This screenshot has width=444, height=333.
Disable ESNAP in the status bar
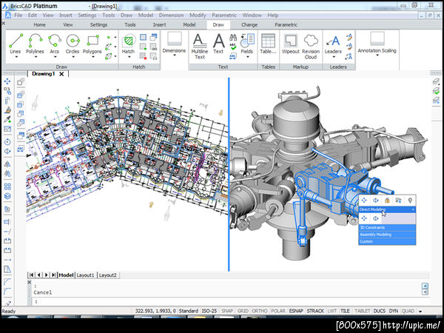tap(296, 311)
